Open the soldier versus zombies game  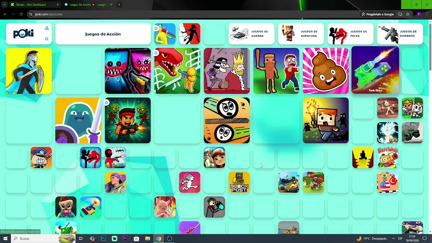(128, 120)
